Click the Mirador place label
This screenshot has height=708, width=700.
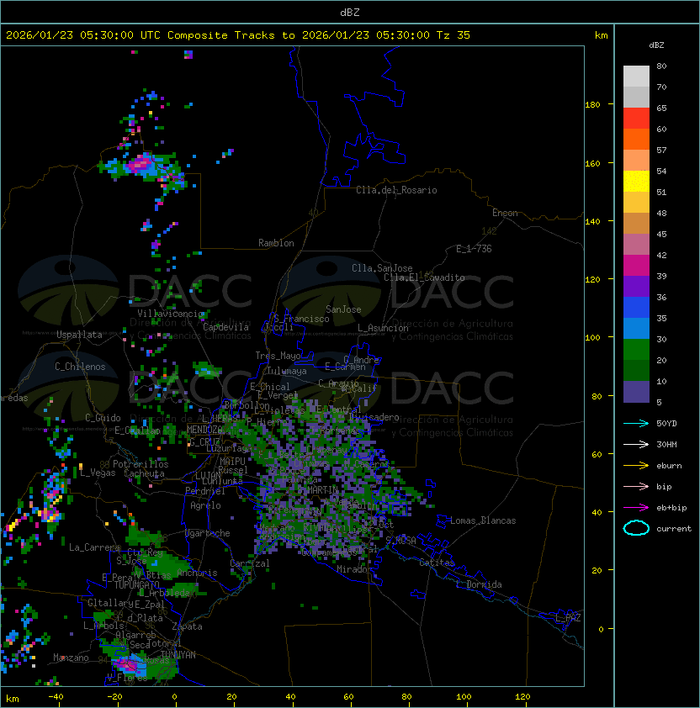click(x=355, y=569)
